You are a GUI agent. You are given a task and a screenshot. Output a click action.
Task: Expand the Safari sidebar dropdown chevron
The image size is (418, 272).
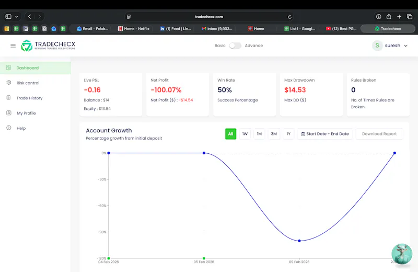point(17,17)
